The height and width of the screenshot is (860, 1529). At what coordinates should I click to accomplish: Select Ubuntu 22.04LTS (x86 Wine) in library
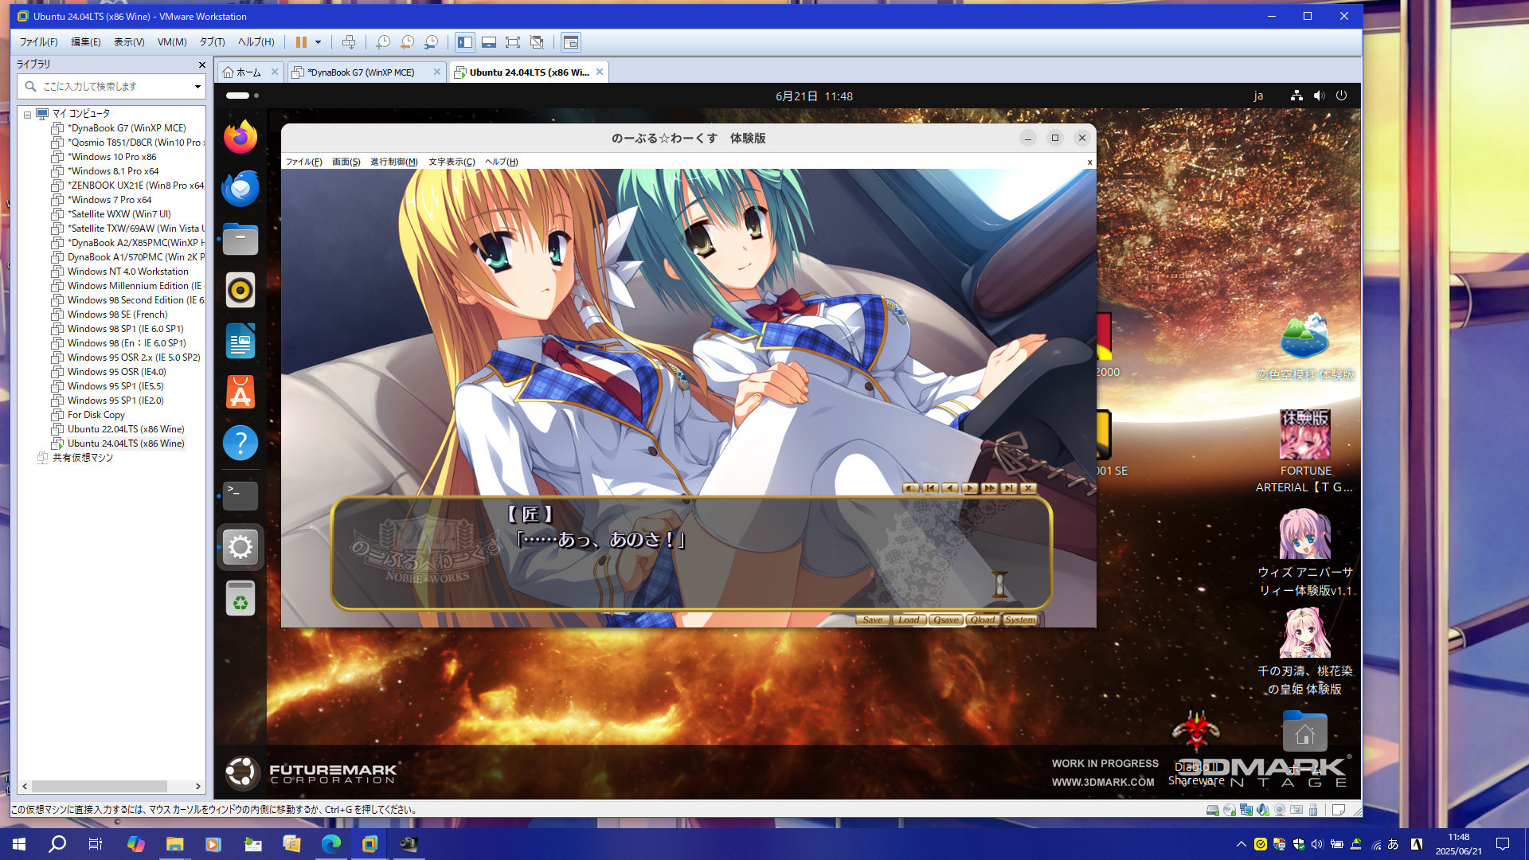point(125,429)
